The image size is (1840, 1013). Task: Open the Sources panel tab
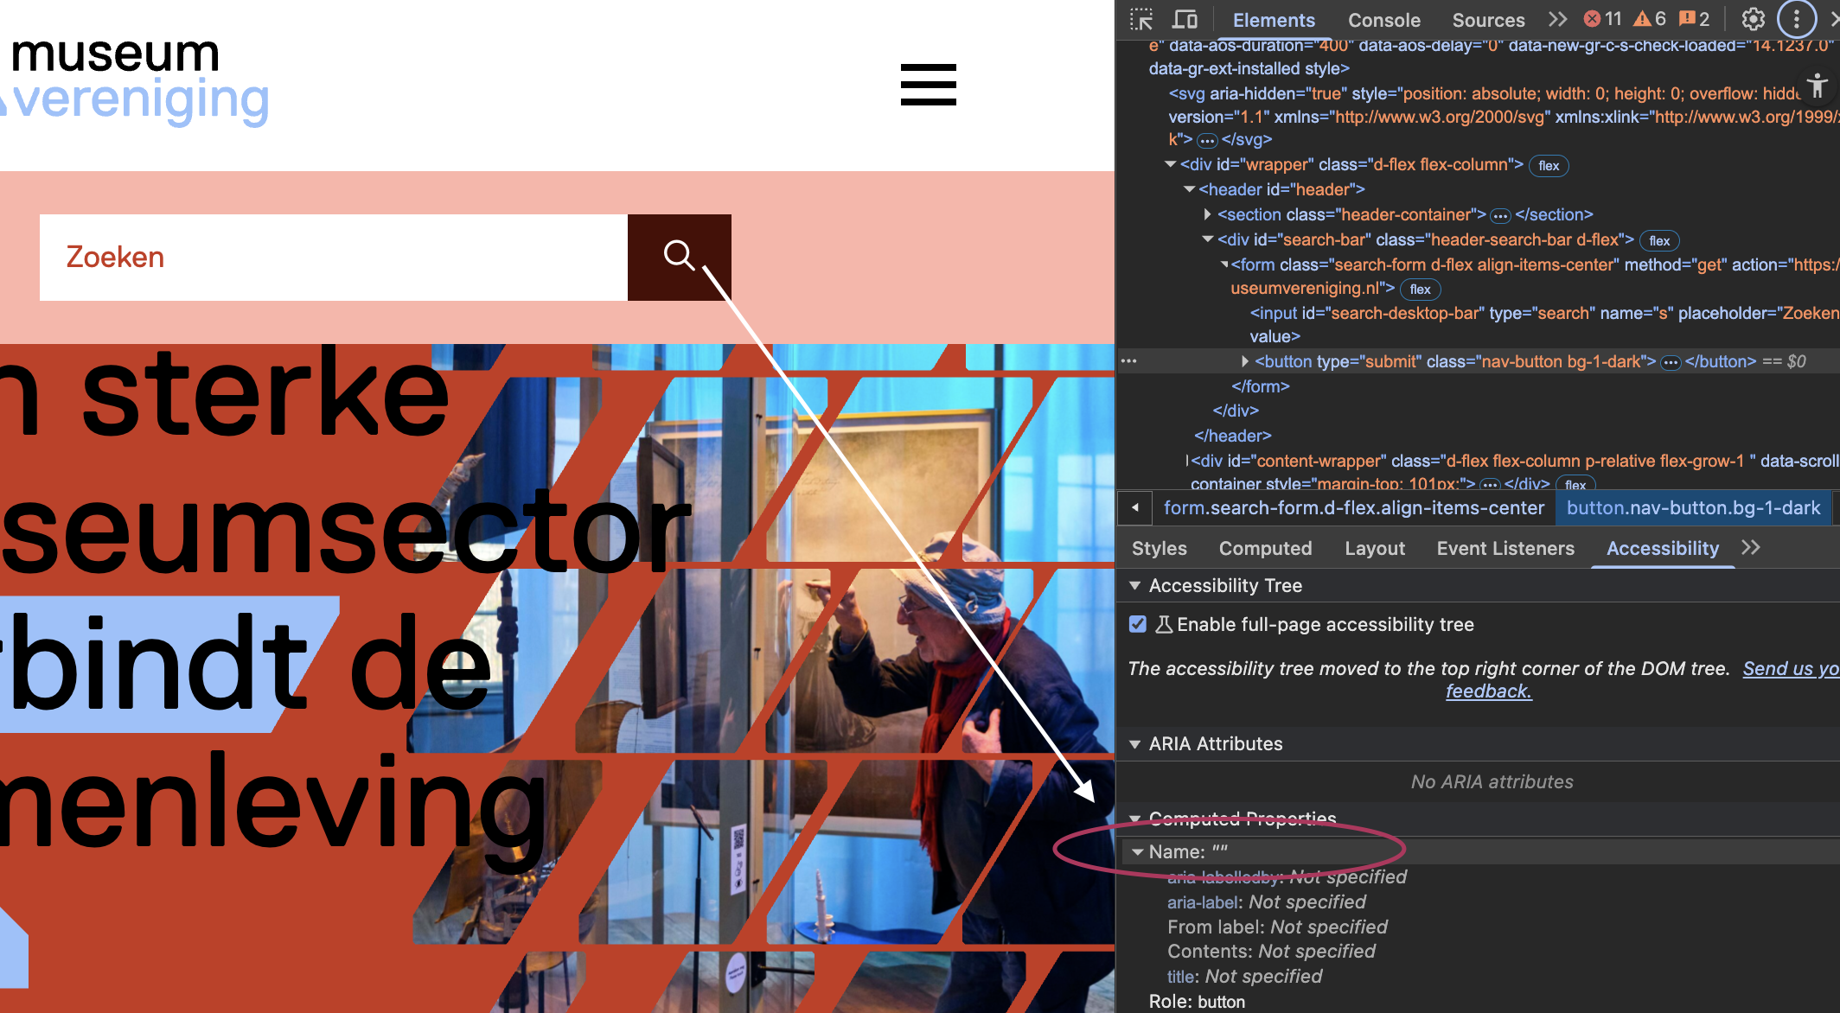point(1488,20)
